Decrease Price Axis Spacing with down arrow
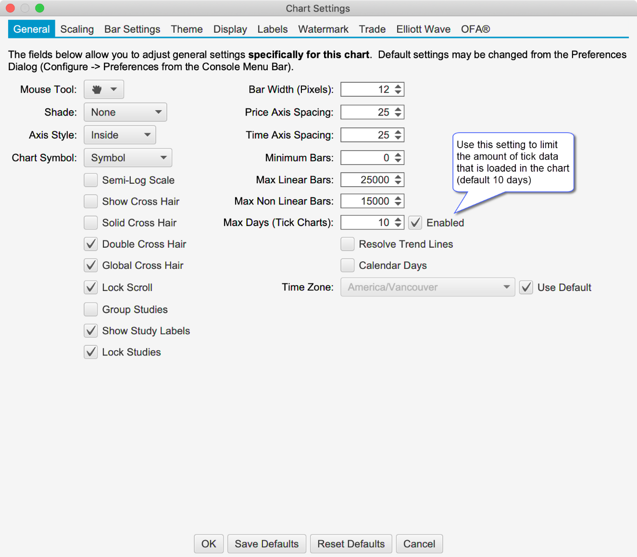This screenshot has width=637, height=557. pyautogui.click(x=398, y=115)
